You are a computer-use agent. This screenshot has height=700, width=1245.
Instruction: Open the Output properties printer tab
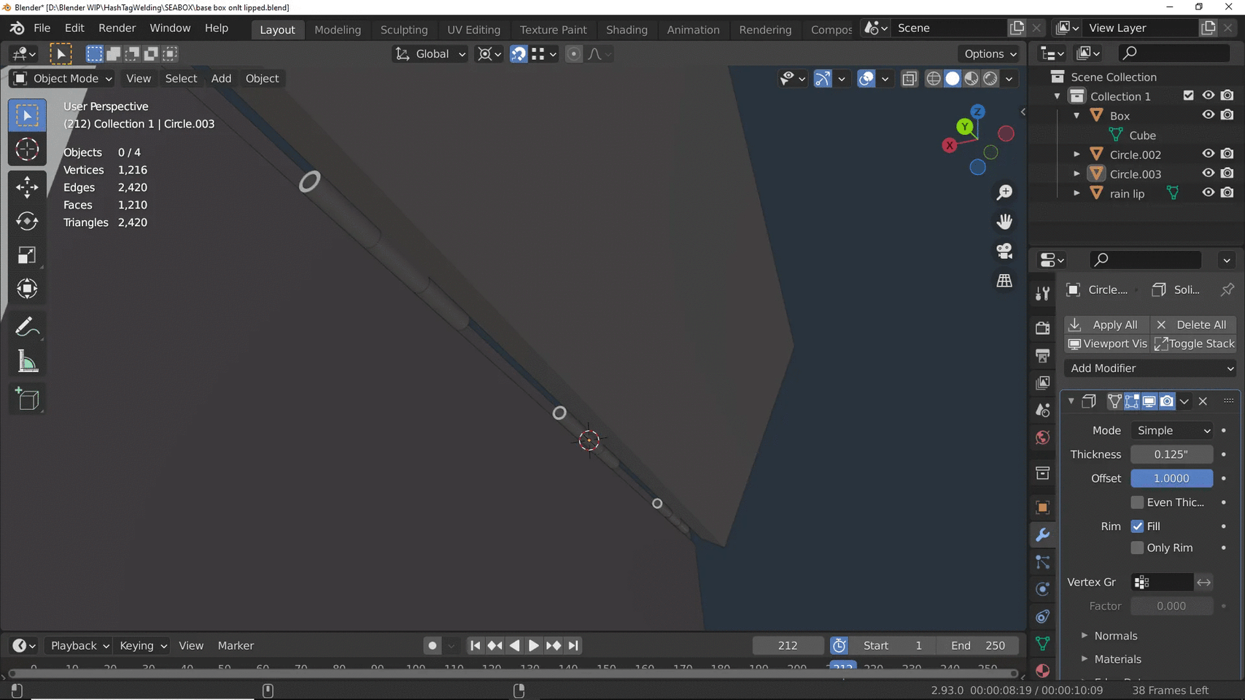coord(1043,355)
